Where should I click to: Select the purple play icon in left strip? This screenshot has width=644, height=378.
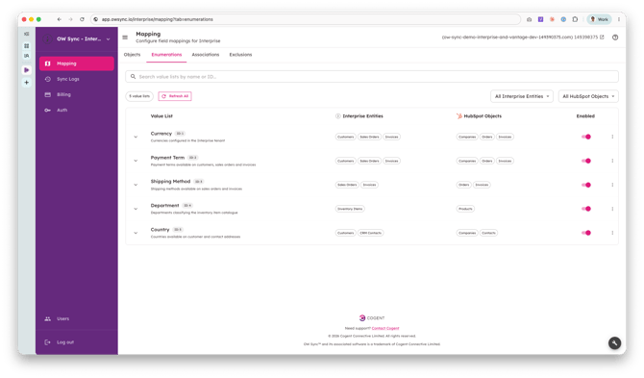coord(27,70)
